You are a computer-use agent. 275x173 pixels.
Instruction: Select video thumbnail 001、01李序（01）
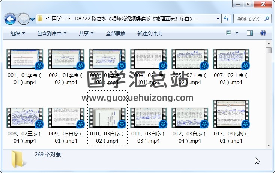[25, 59]
